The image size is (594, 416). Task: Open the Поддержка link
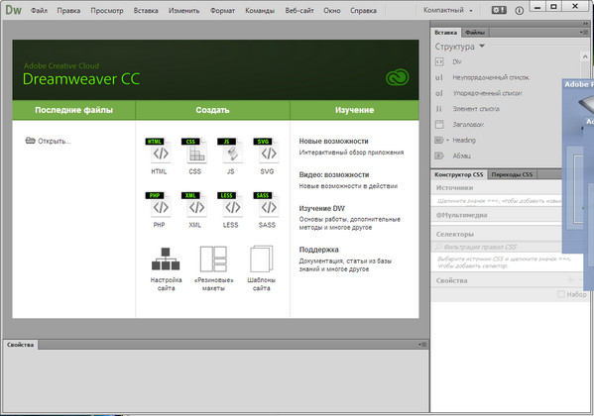(319, 250)
